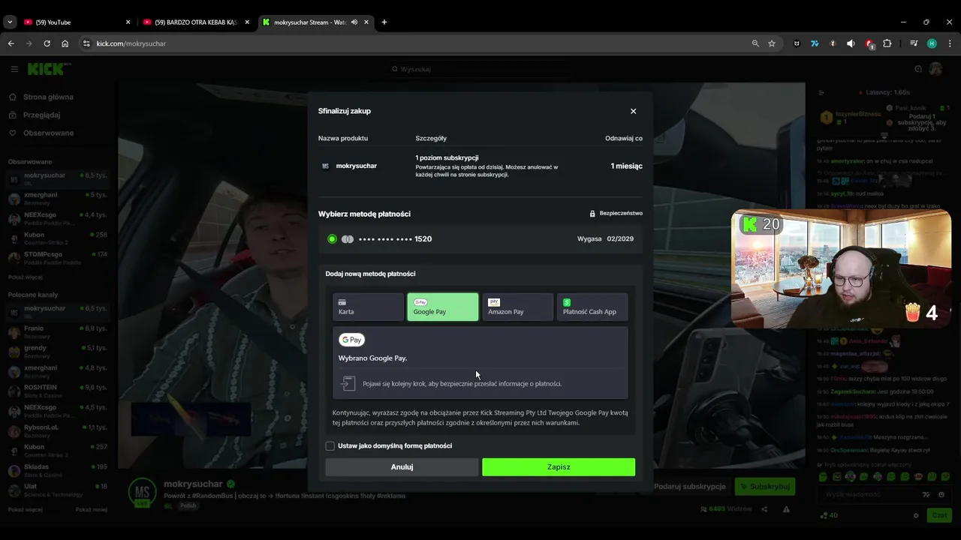Open Franio channel under Polecane kanały

click(x=58, y=331)
